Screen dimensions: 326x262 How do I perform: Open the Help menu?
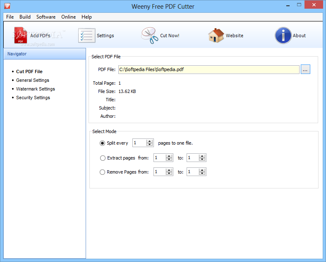point(86,17)
